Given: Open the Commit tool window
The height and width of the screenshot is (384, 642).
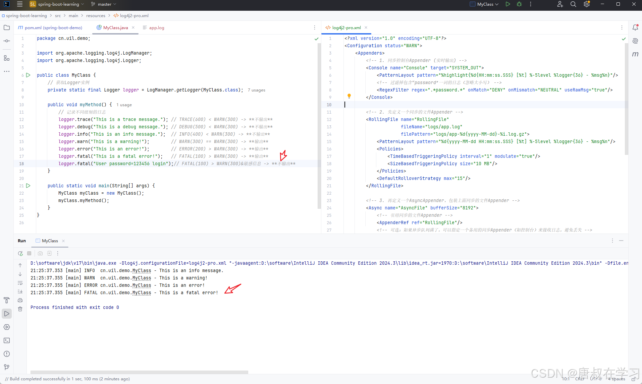Looking at the screenshot, I should [x=7, y=41].
